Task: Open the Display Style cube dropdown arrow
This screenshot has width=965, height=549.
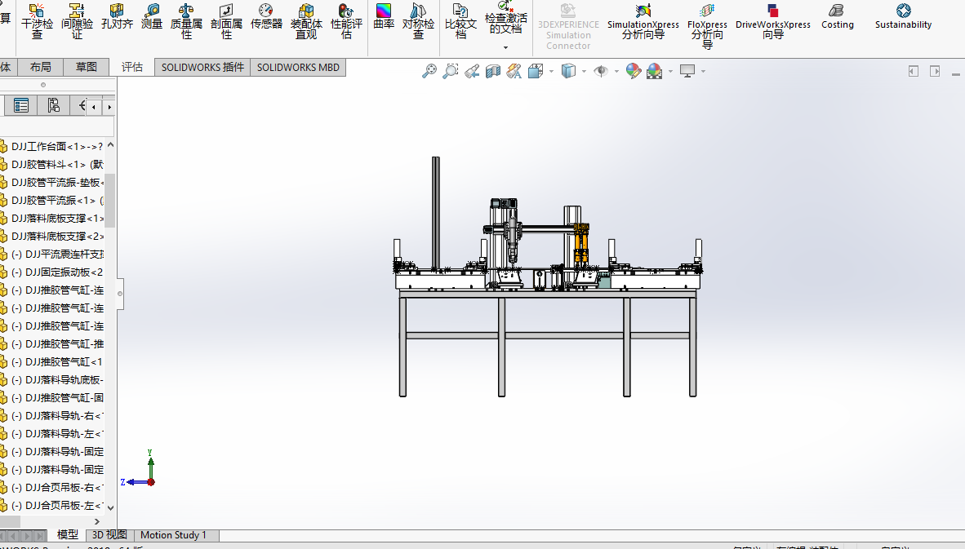Action: 585,72
